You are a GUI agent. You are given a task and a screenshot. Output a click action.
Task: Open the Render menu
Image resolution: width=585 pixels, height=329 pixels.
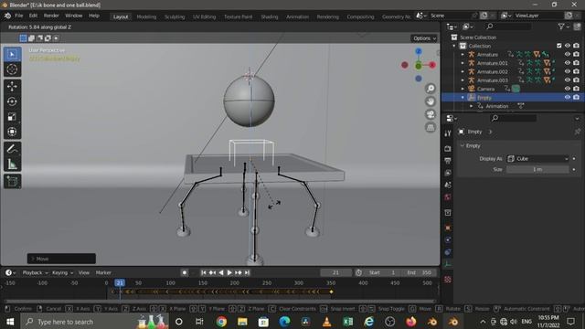[x=51, y=16]
